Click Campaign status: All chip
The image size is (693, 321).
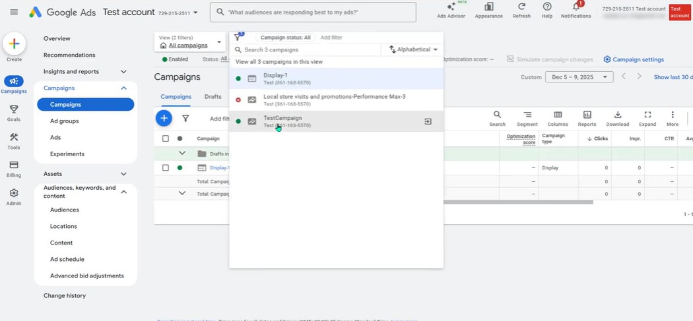point(285,38)
